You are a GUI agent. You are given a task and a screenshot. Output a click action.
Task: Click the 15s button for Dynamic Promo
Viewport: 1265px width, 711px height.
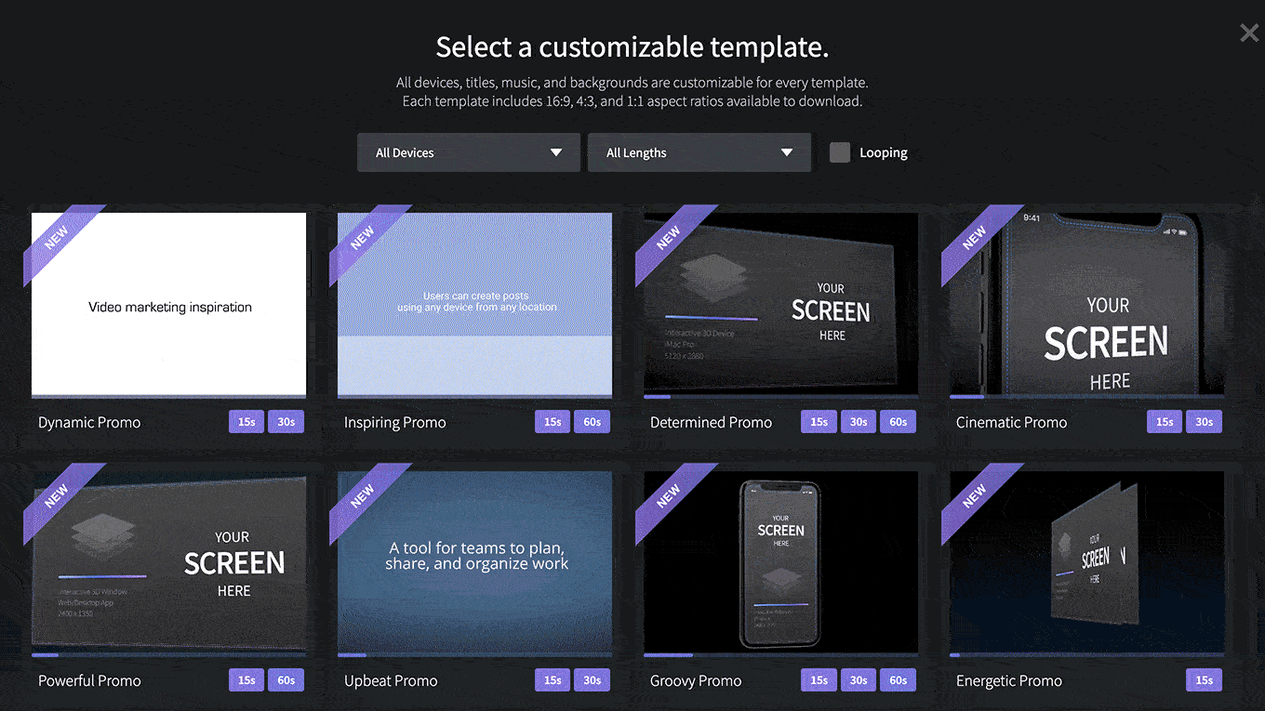pyautogui.click(x=246, y=422)
